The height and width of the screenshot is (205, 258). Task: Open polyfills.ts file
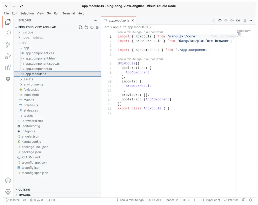tap(57, 105)
